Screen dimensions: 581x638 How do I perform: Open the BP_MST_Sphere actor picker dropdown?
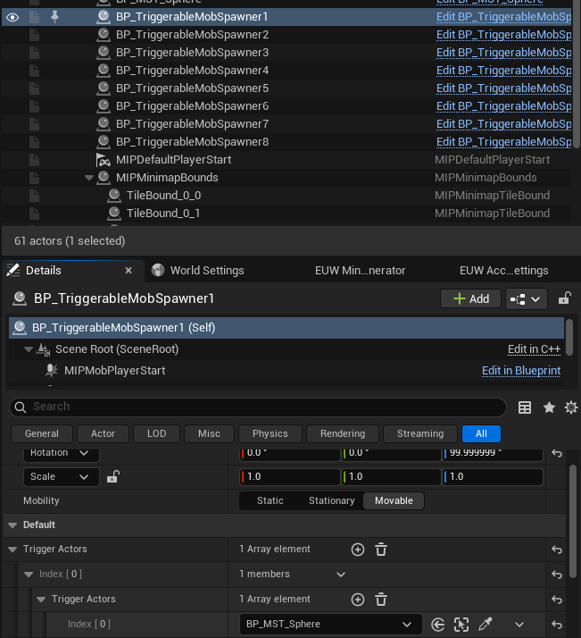coord(331,625)
